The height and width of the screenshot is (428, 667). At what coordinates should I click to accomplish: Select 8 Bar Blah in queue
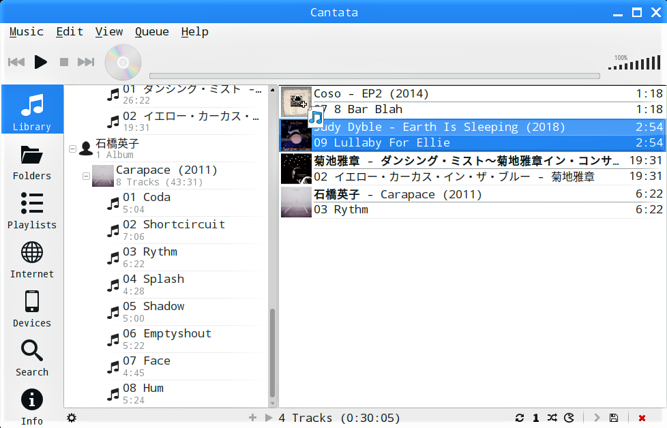[x=488, y=109]
